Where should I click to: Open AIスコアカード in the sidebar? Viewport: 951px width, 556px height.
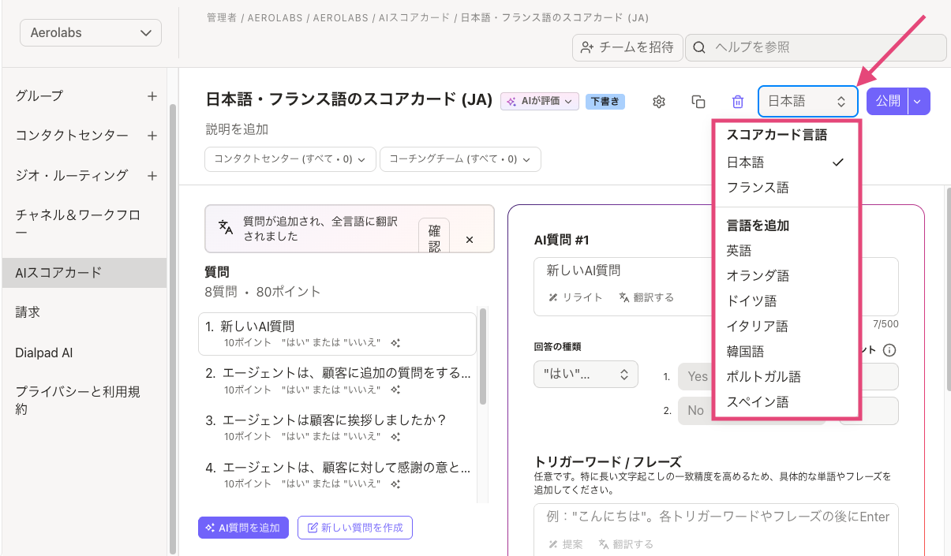(84, 273)
